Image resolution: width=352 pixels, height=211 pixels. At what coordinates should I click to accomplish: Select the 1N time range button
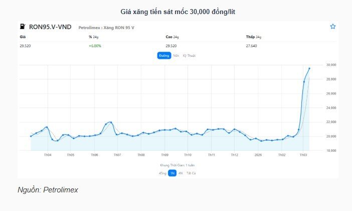click(172, 173)
